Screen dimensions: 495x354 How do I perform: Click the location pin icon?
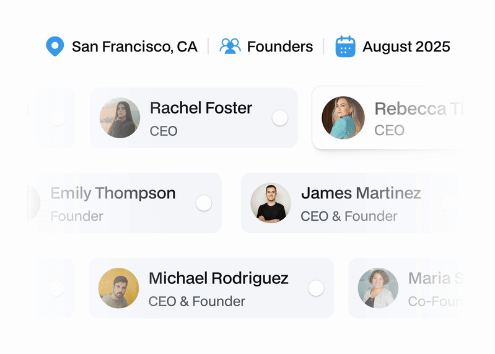click(x=55, y=46)
